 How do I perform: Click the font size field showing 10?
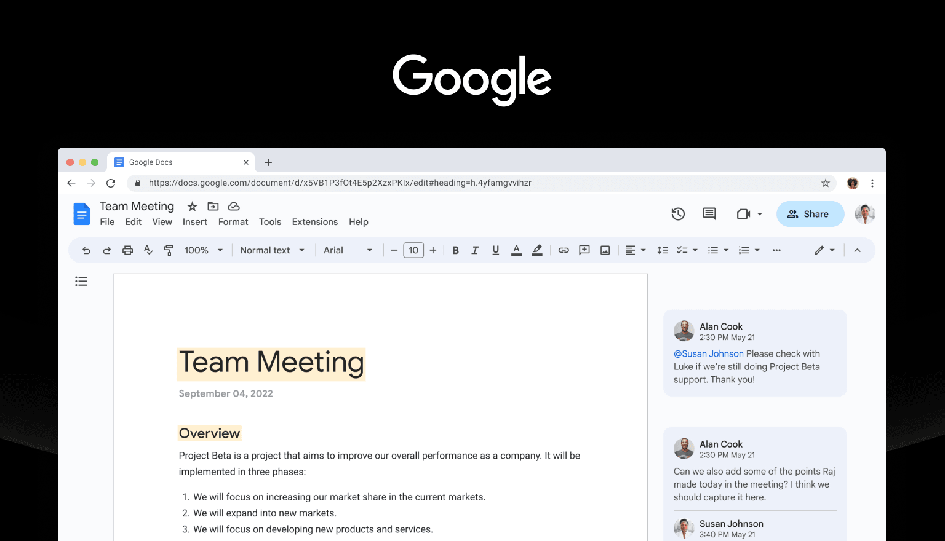(413, 250)
